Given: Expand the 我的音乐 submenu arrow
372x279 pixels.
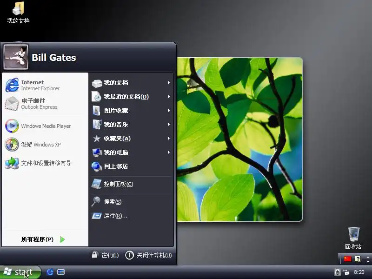Looking at the screenshot, I should click(x=168, y=124).
